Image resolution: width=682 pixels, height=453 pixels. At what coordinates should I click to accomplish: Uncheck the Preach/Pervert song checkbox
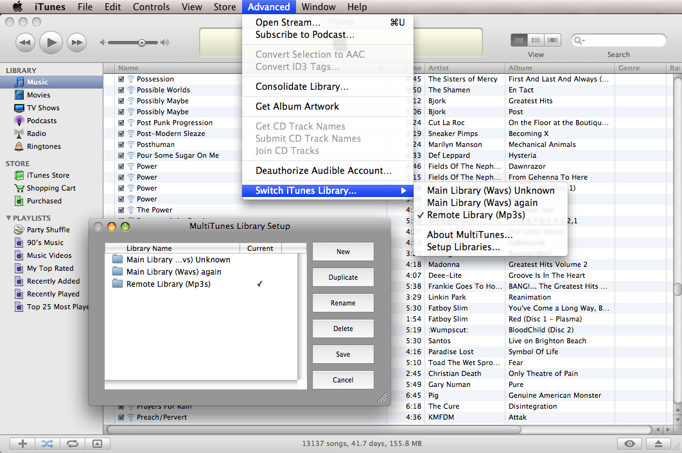(x=121, y=417)
